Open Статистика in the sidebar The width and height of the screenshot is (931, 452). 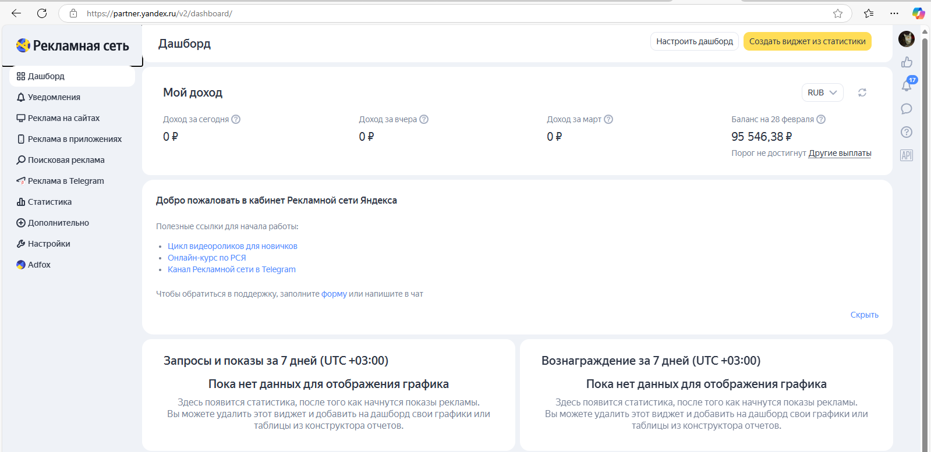point(72,202)
